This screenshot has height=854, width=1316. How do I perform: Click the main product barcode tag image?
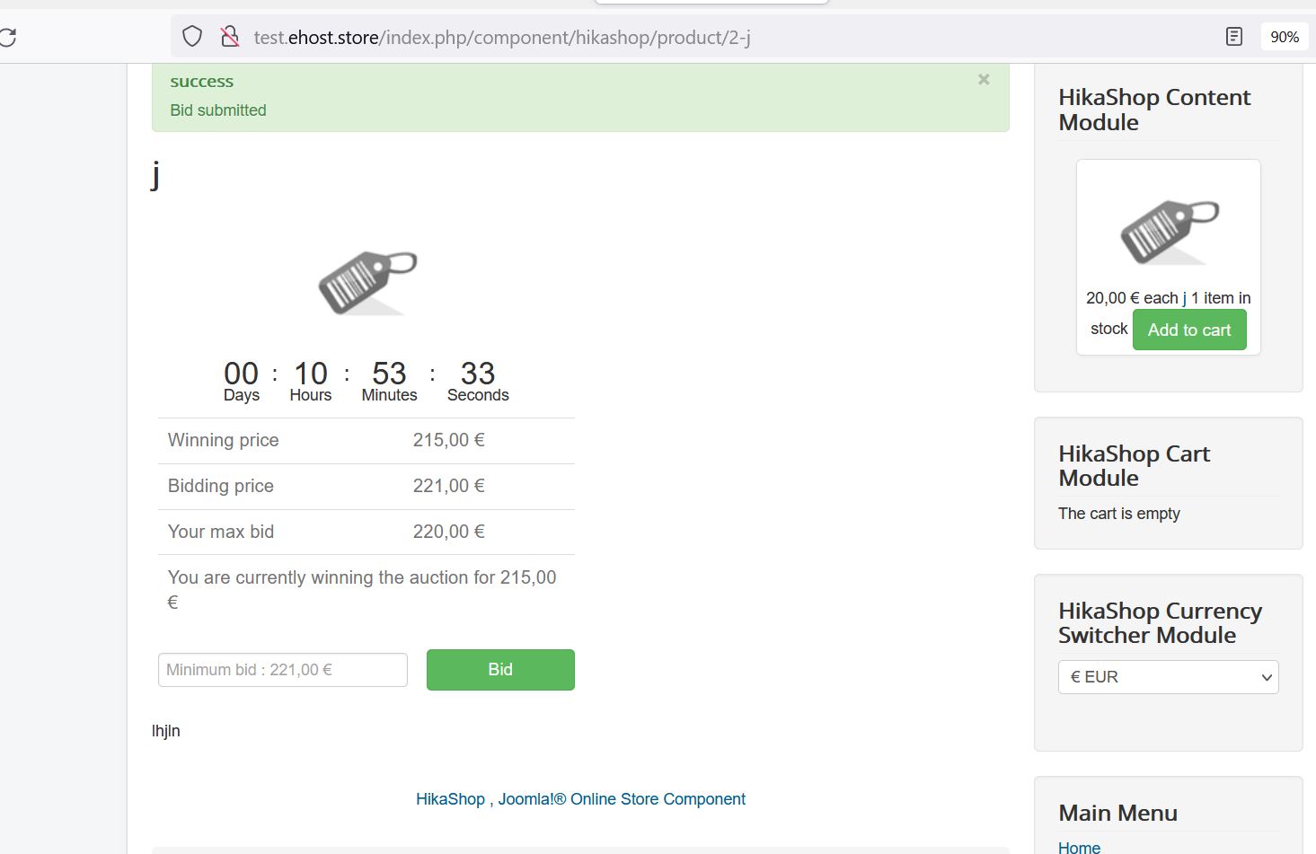pyautogui.click(x=367, y=282)
